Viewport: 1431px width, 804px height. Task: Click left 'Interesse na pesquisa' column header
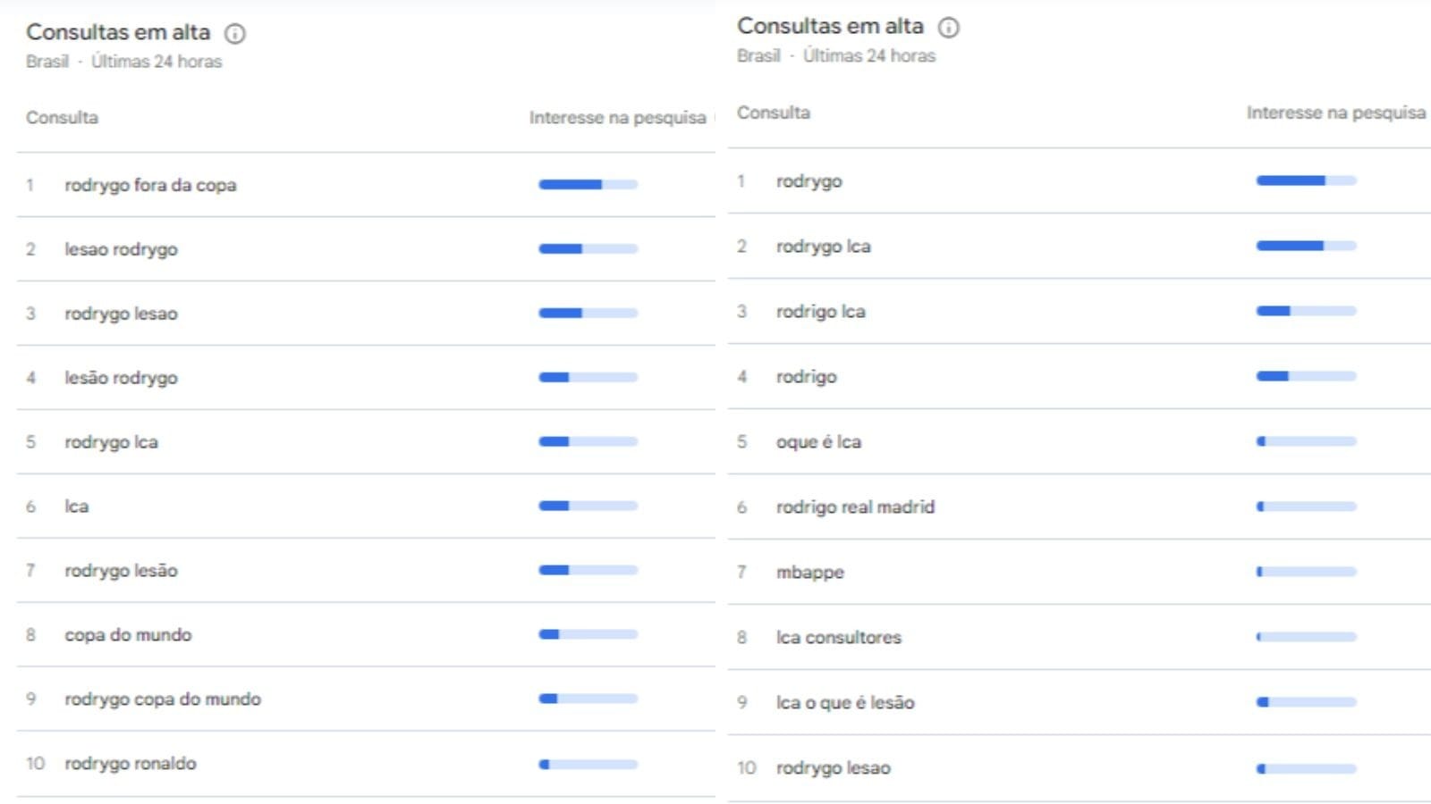pyautogui.click(x=617, y=118)
